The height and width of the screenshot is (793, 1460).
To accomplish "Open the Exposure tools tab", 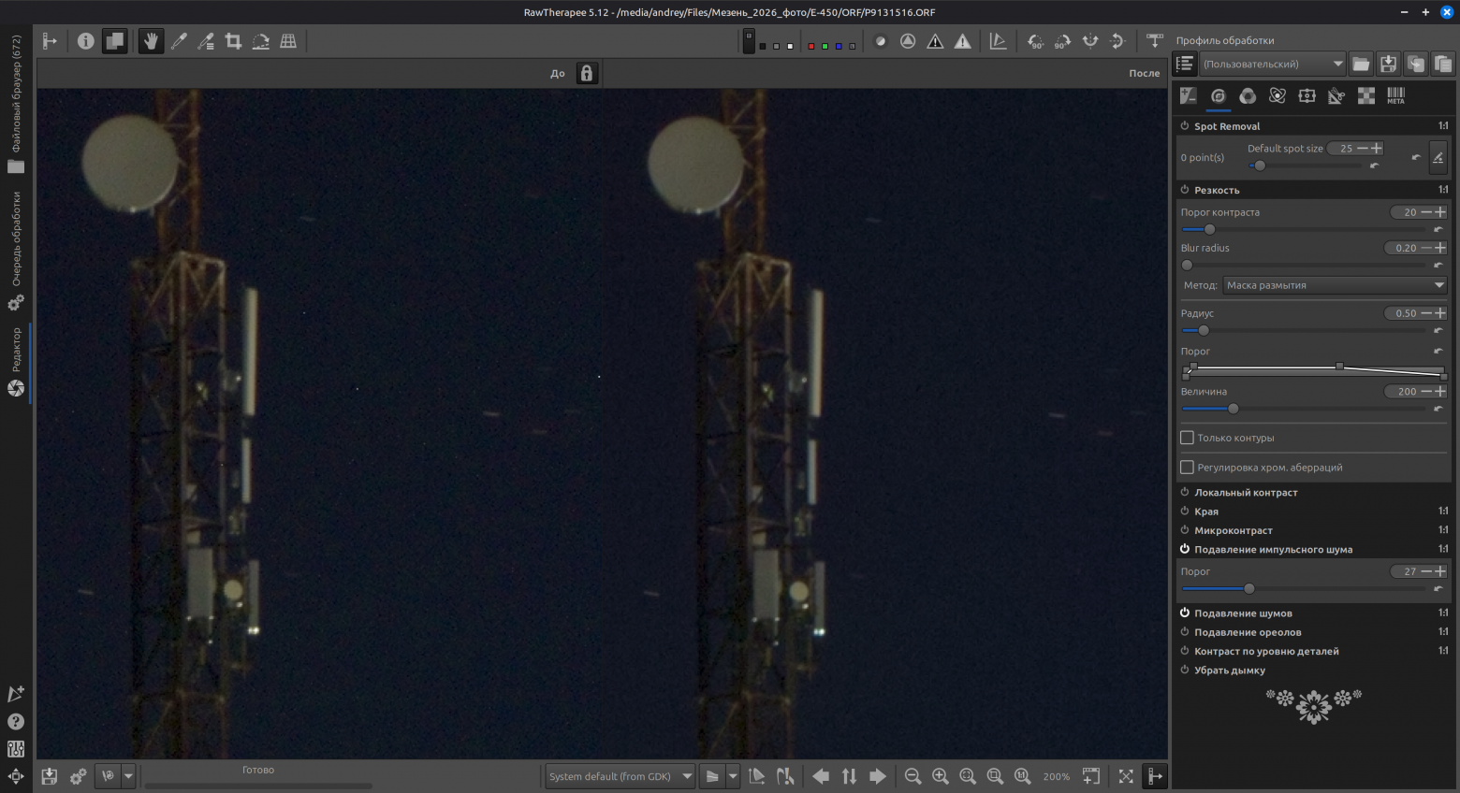I will 1189,95.
